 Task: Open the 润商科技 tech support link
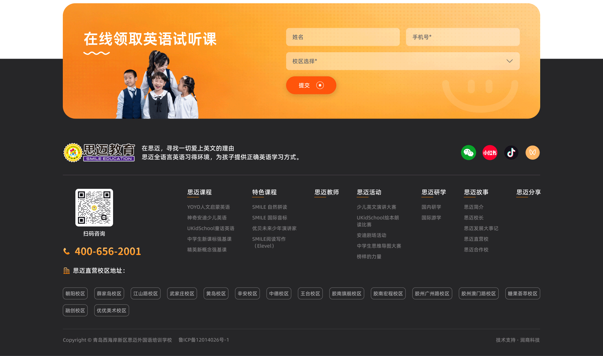coord(530,340)
